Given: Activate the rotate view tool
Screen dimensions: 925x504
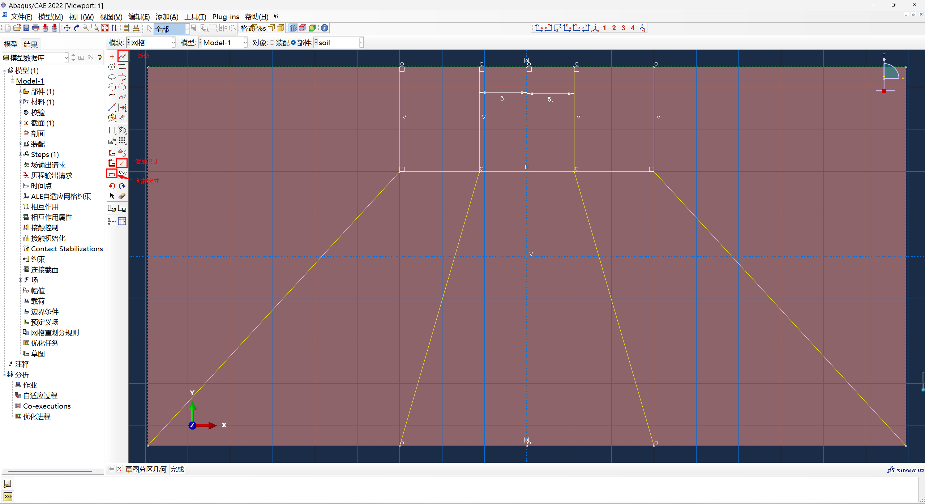Looking at the screenshot, I should click(77, 28).
